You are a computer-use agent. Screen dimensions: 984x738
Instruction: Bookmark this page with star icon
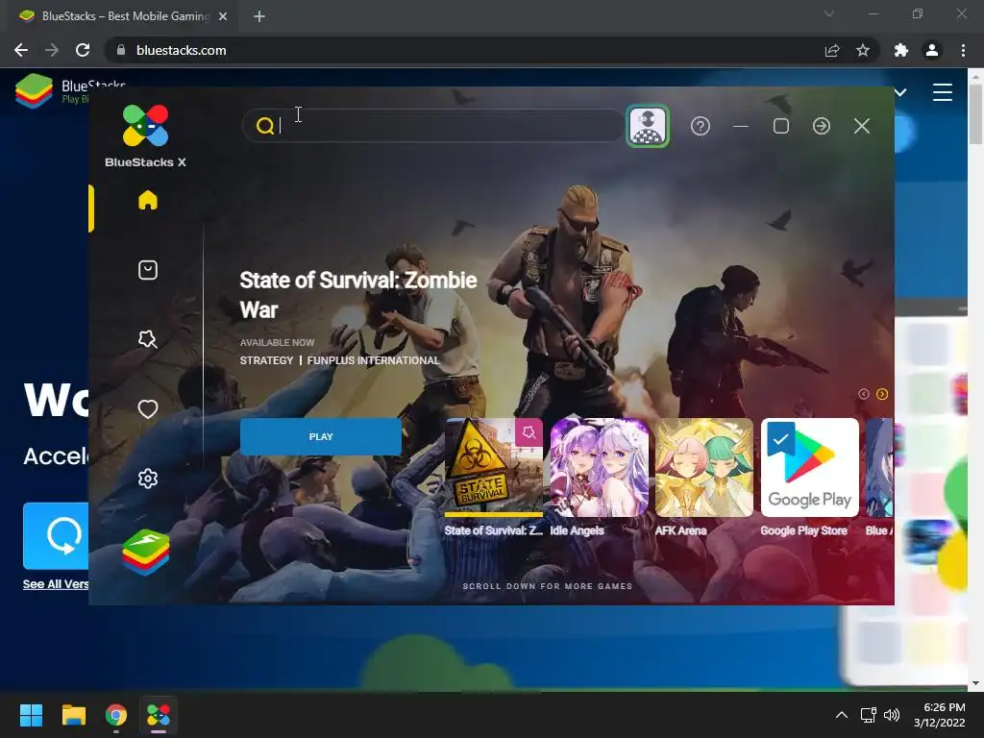tap(863, 50)
